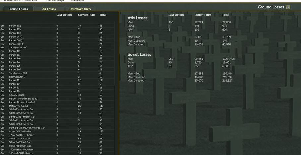301x155 pixels.
Task: Select the Panzer IVd row
Action: tap(57, 70)
